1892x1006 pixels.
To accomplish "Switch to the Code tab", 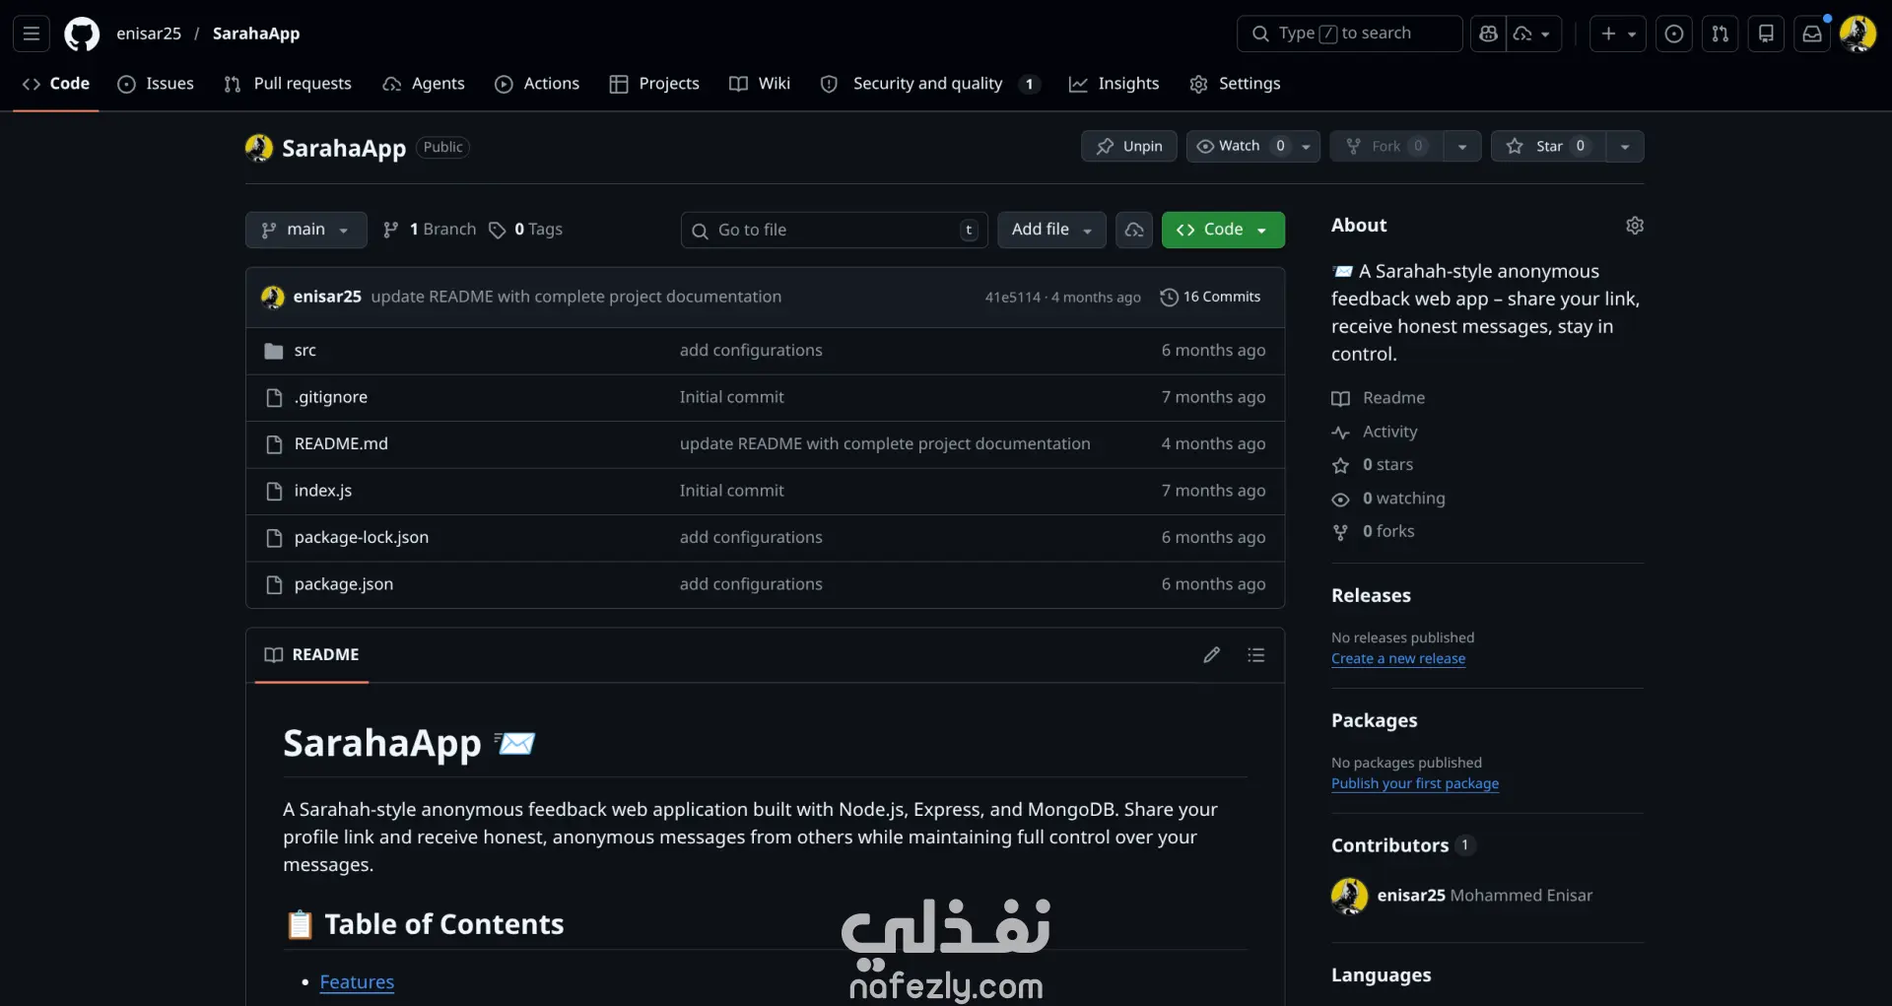I will pyautogui.click(x=56, y=84).
